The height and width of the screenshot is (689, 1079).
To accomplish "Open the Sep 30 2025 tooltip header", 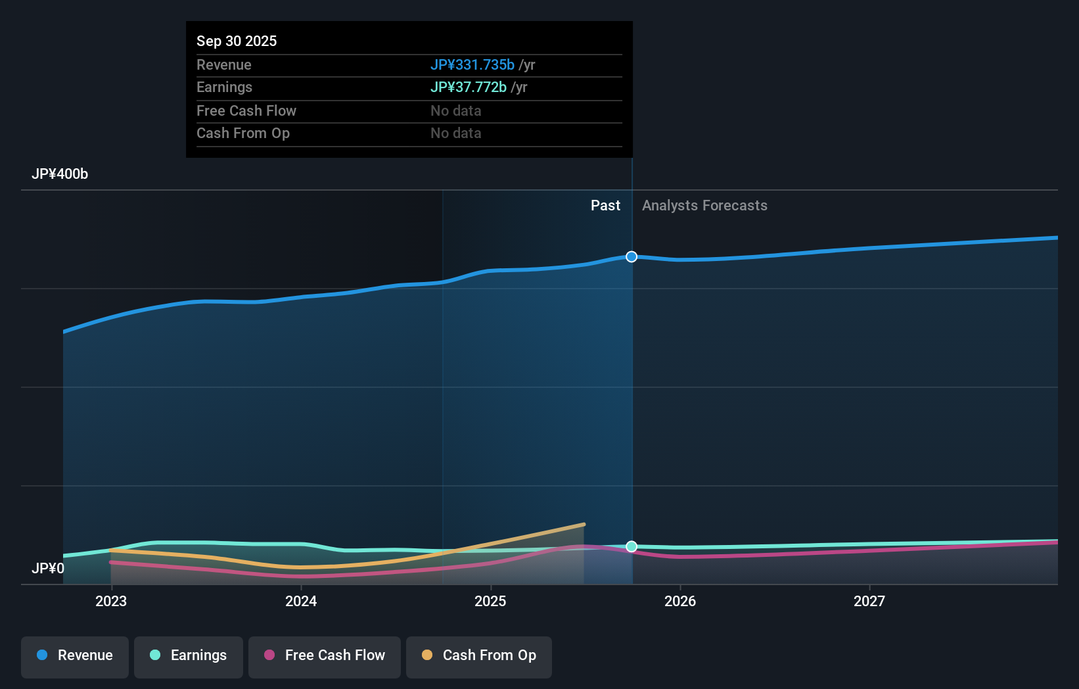I will pyautogui.click(x=237, y=41).
